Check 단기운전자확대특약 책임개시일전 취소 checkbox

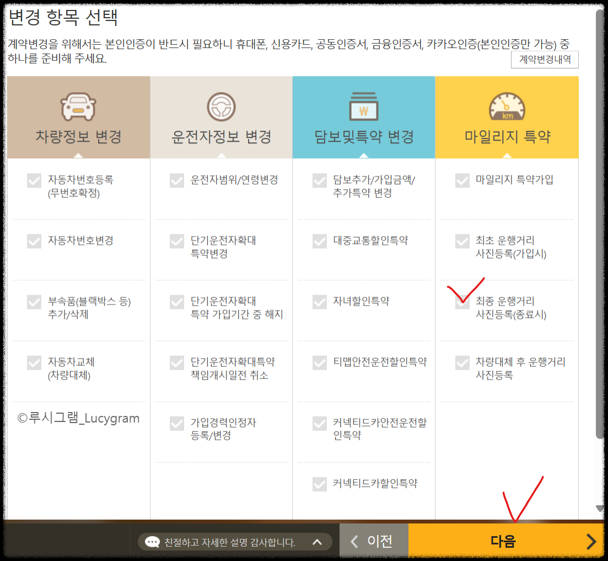pyautogui.click(x=177, y=363)
